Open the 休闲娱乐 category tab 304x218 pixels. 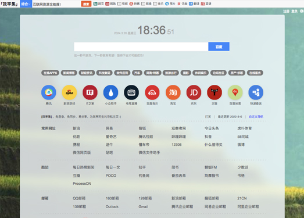click(201, 73)
